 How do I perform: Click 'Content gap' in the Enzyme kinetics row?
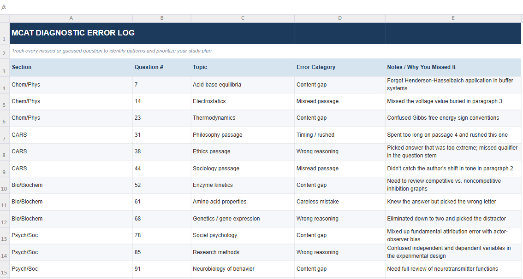[x=340, y=186]
